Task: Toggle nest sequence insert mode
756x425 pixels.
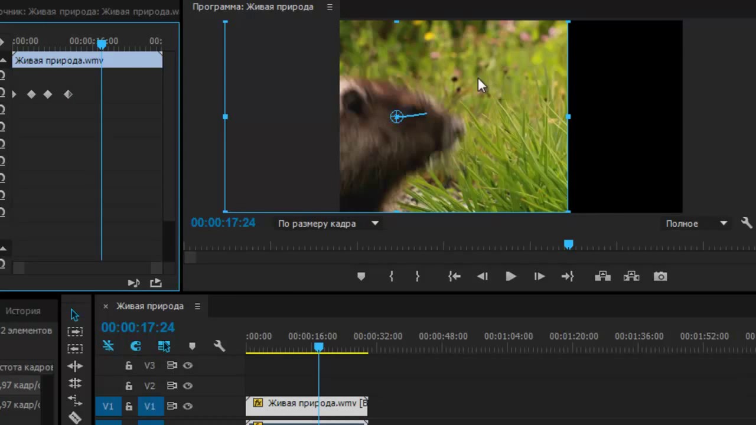Action: click(x=108, y=346)
